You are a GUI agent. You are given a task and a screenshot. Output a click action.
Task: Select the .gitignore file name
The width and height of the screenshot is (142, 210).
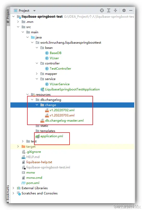click(x=34, y=152)
